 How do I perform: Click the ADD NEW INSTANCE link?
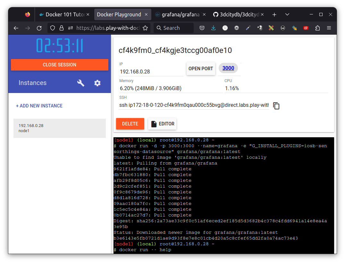click(x=39, y=106)
